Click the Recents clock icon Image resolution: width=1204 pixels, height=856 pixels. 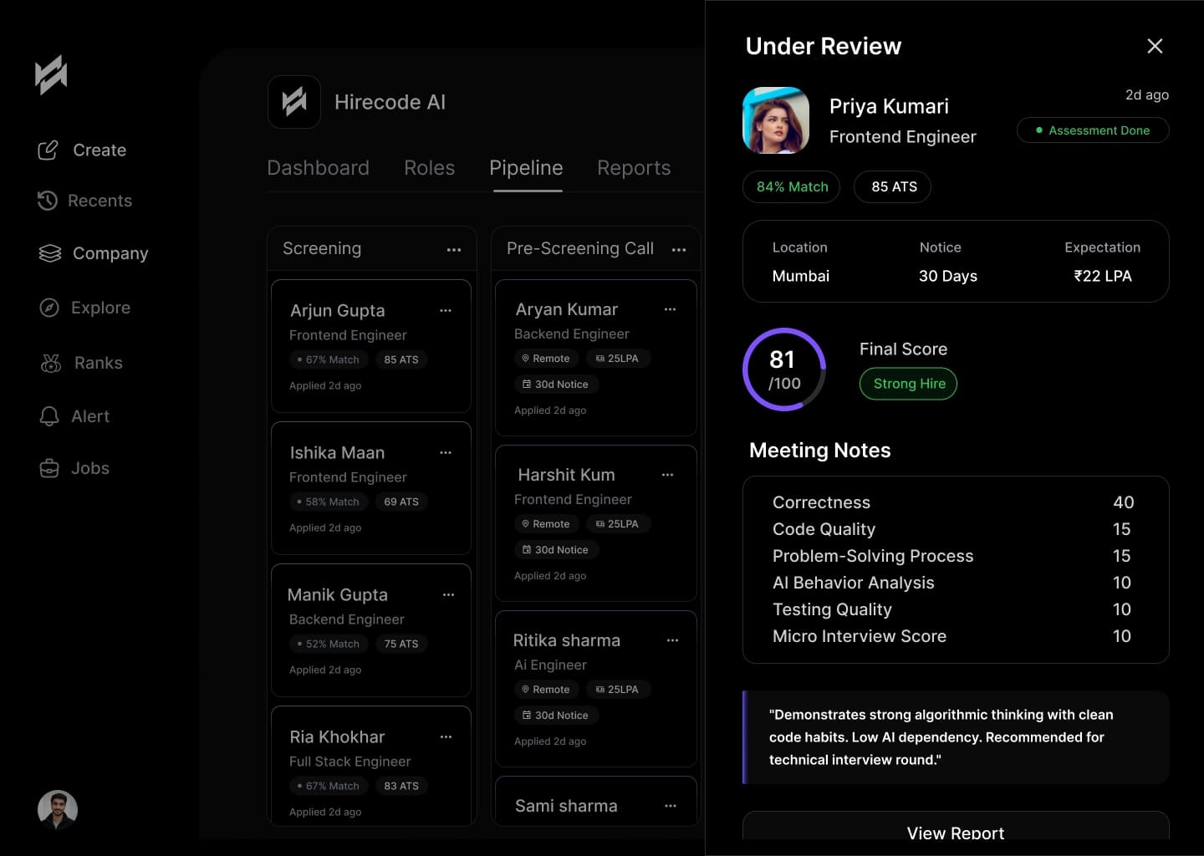coord(48,201)
